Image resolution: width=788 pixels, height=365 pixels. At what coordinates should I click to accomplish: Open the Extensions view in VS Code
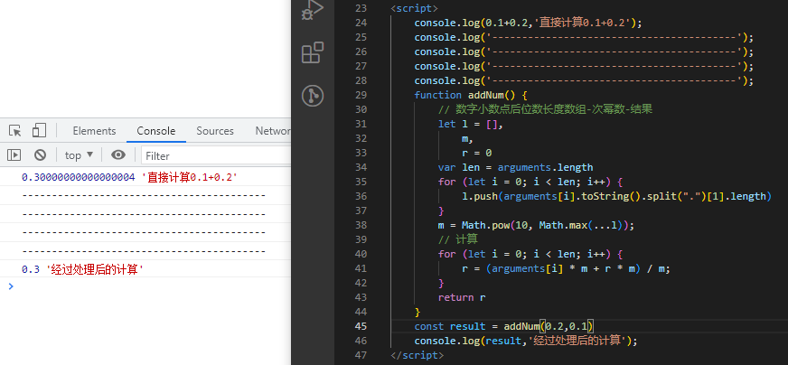pyautogui.click(x=312, y=53)
